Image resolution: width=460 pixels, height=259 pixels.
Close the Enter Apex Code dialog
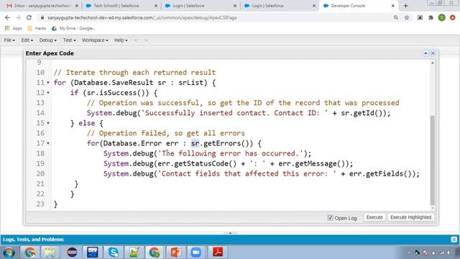tap(433, 53)
